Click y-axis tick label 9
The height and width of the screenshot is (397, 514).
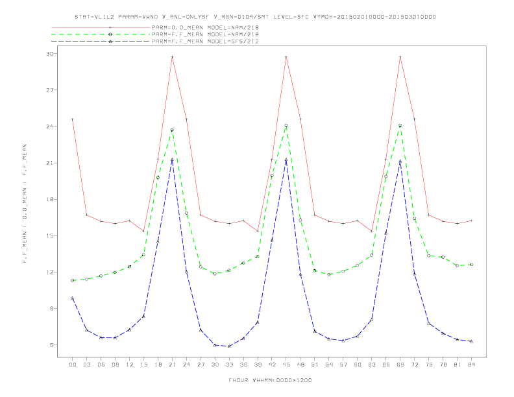[x=51, y=308]
